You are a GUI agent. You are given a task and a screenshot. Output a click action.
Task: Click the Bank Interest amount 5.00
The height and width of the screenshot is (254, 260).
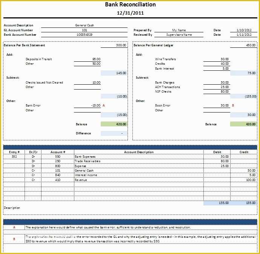[x=217, y=68]
